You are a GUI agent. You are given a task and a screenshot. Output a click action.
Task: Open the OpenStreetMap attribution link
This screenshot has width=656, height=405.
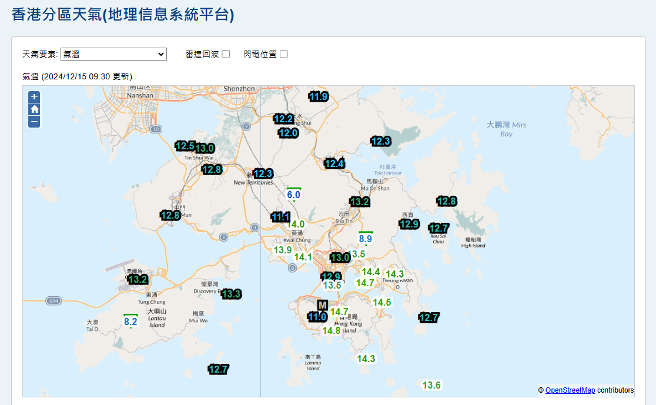(x=570, y=390)
